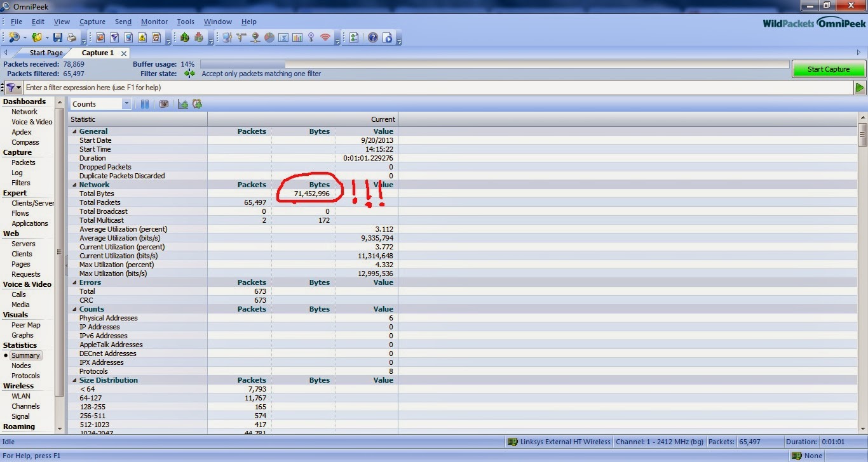
Task: Open Voice & Video dashboard item
Action: [32, 122]
